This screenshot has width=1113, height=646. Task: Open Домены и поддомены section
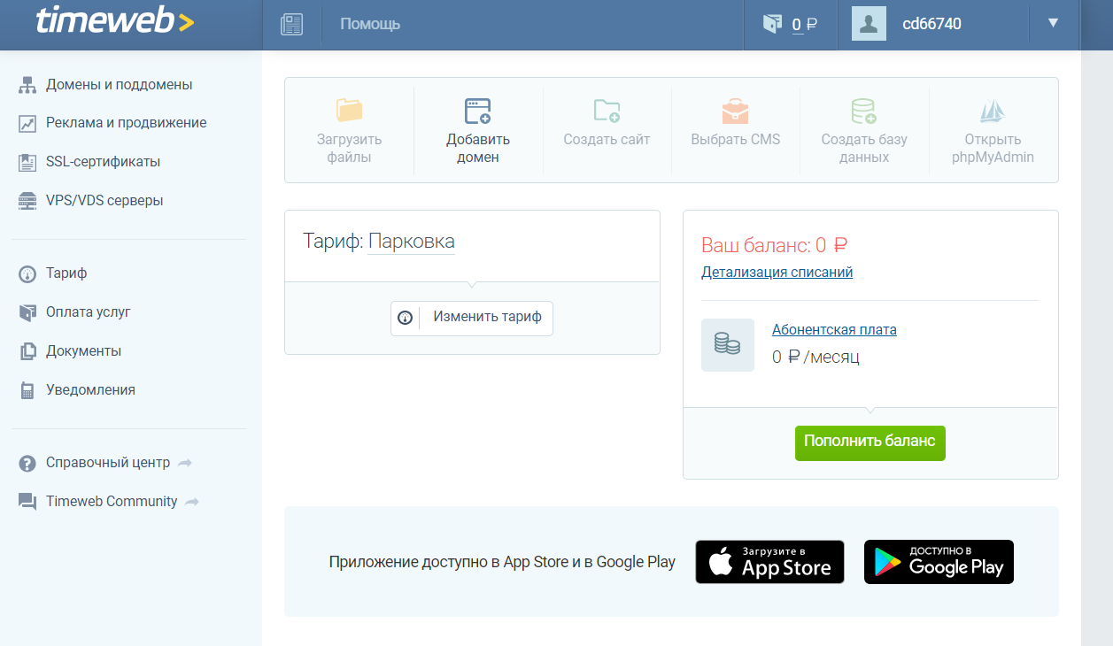[120, 85]
